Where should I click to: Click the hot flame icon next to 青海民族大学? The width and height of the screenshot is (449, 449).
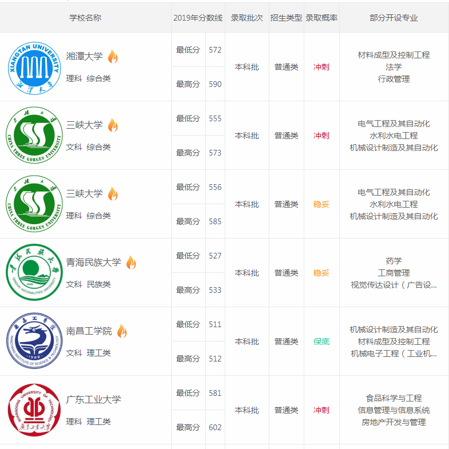point(131,262)
